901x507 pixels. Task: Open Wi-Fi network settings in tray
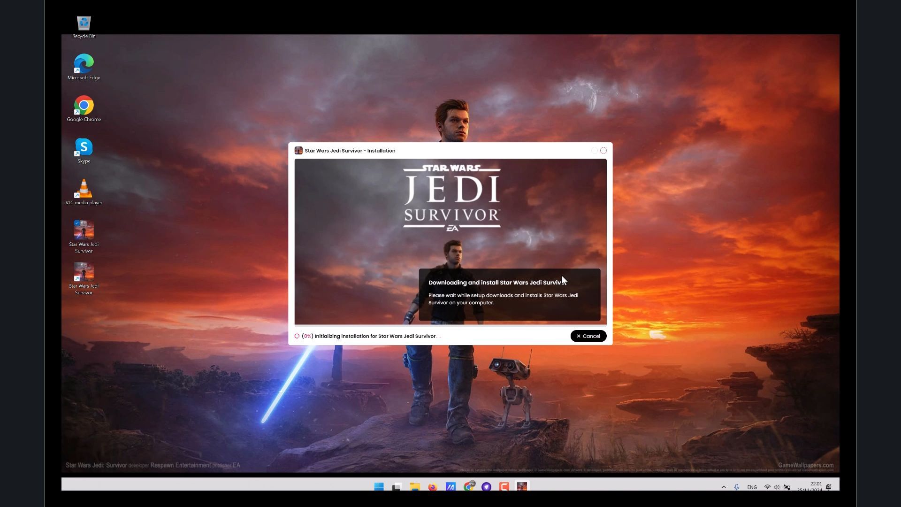[x=767, y=487]
